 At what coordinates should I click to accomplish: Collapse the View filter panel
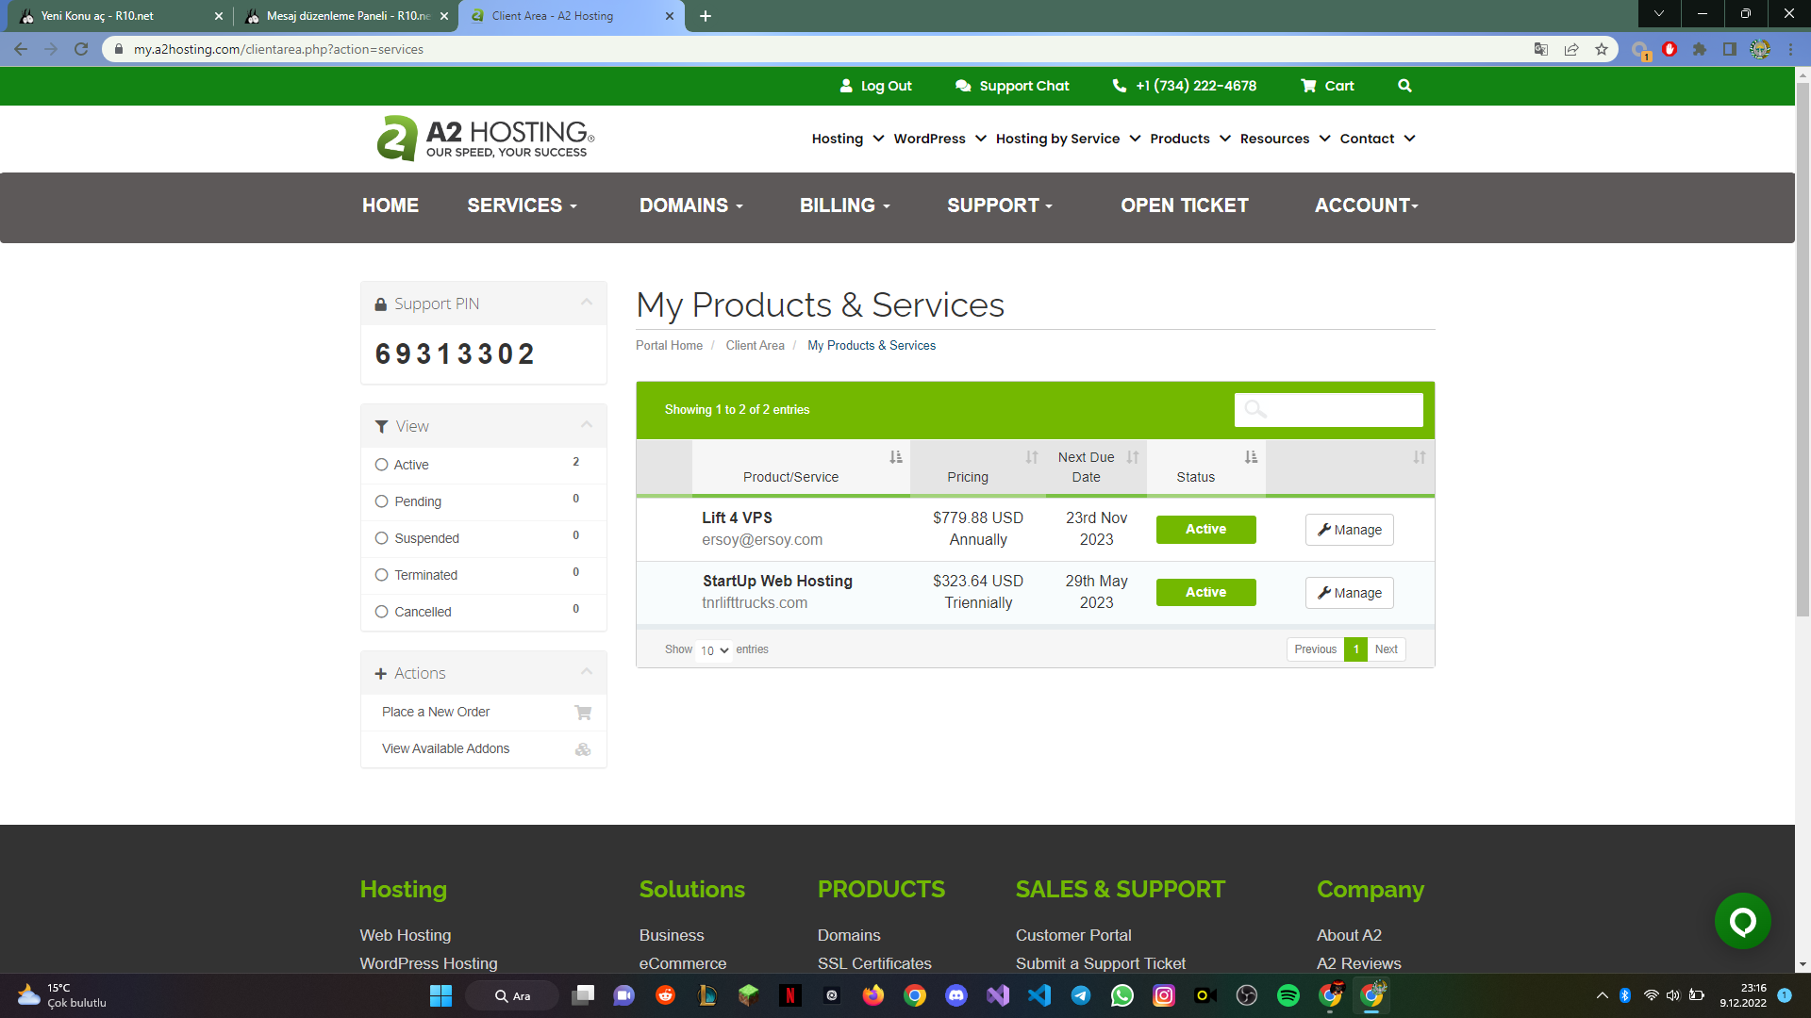[587, 425]
